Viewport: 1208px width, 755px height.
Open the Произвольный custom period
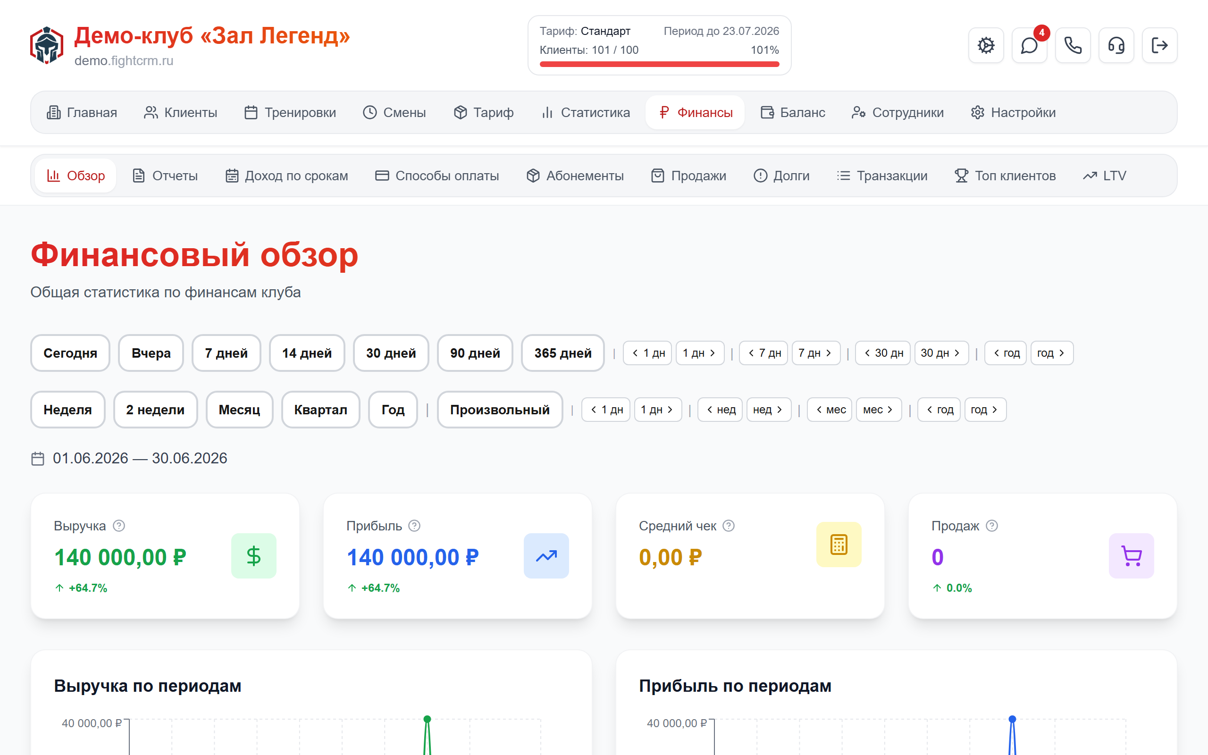point(500,410)
